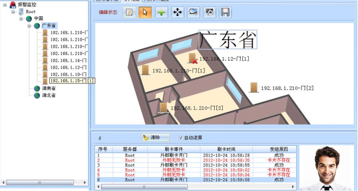Sort by 受阻原因 column header

click(275, 149)
